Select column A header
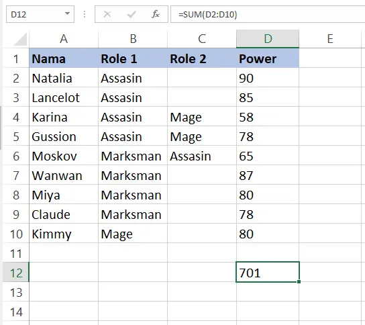365x325 pixels. 64,39
